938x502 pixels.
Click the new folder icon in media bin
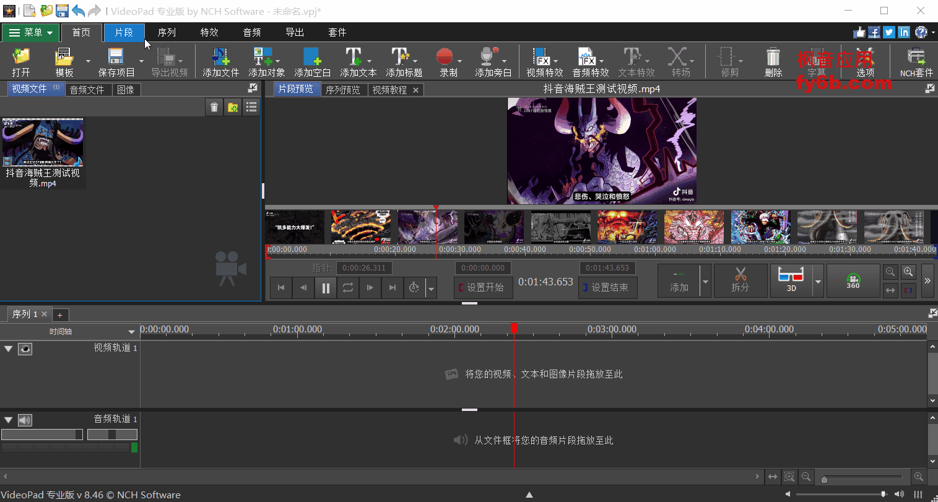tap(233, 107)
